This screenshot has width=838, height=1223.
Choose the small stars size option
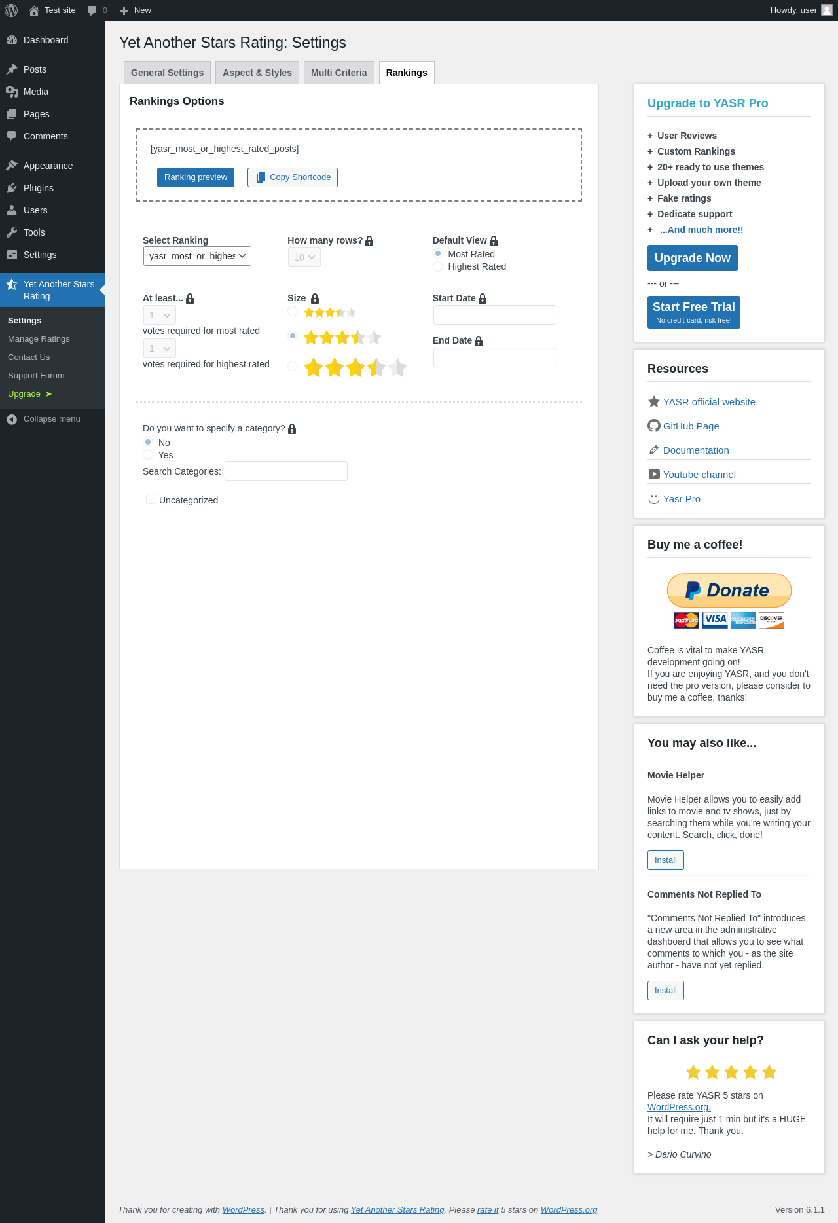click(x=293, y=311)
